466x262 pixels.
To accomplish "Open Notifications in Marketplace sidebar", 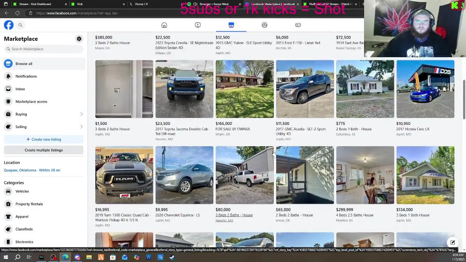I will click(44, 76).
